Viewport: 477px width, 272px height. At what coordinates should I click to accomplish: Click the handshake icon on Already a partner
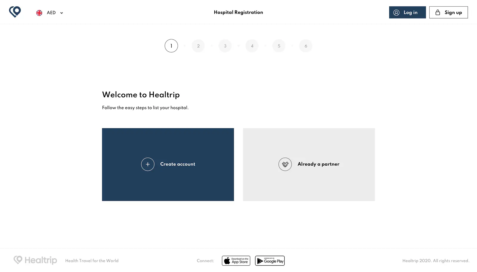point(285,164)
